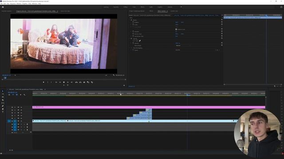Image resolution: width=284 pixels, height=159 pixels.
Task: Jump to the Out point
Action: tap(71, 82)
